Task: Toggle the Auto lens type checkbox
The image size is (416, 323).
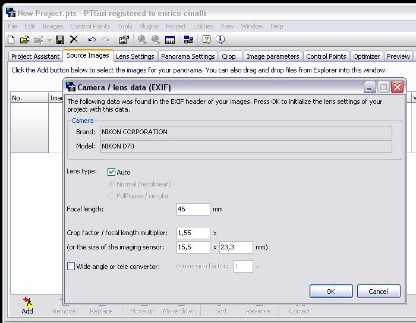Action: pyautogui.click(x=111, y=172)
